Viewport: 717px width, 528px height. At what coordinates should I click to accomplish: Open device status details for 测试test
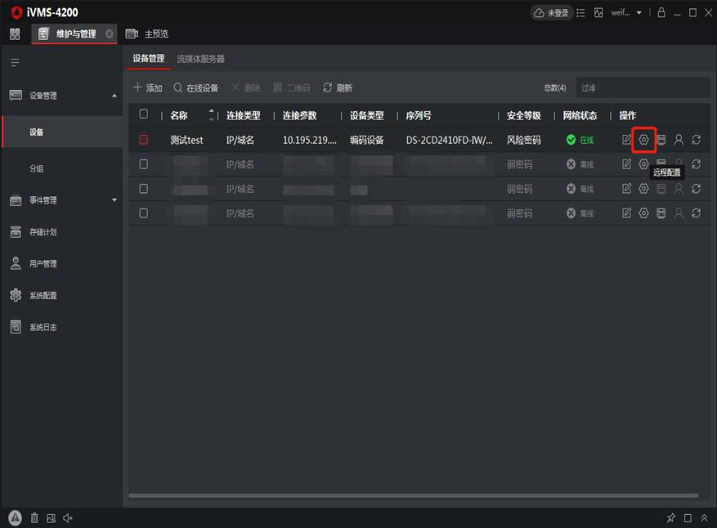pos(661,140)
